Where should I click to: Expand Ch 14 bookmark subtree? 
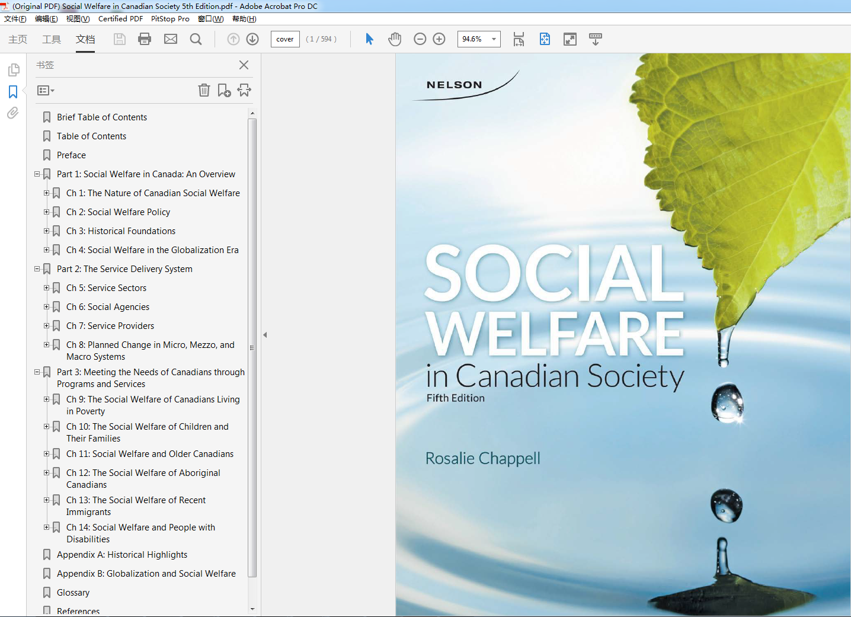tap(46, 528)
